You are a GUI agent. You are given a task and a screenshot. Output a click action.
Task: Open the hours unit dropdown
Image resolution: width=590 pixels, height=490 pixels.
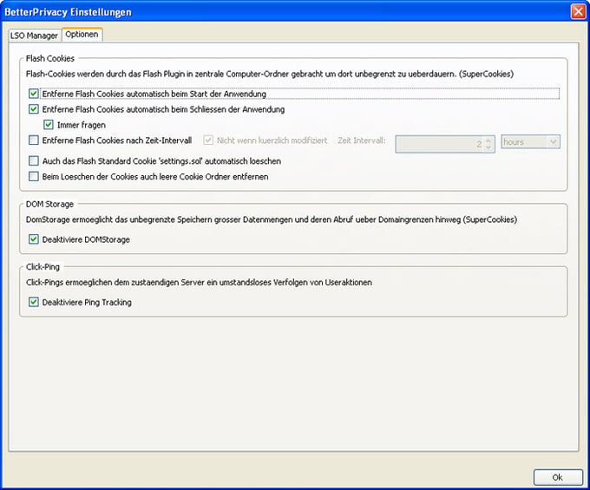tap(530, 141)
